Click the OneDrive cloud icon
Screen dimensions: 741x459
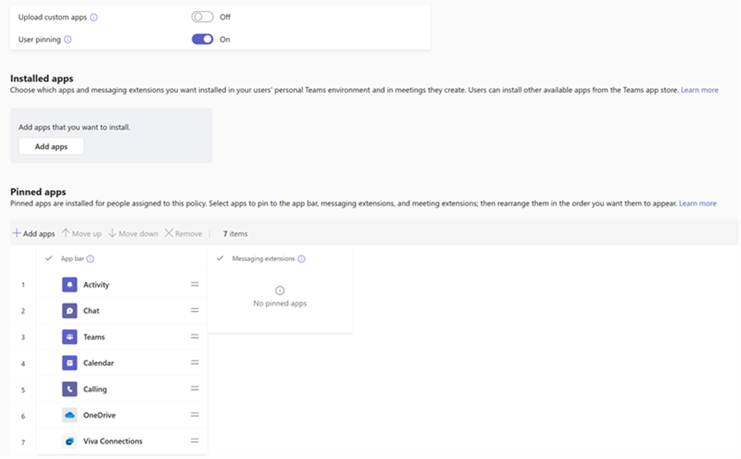tap(69, 415)
